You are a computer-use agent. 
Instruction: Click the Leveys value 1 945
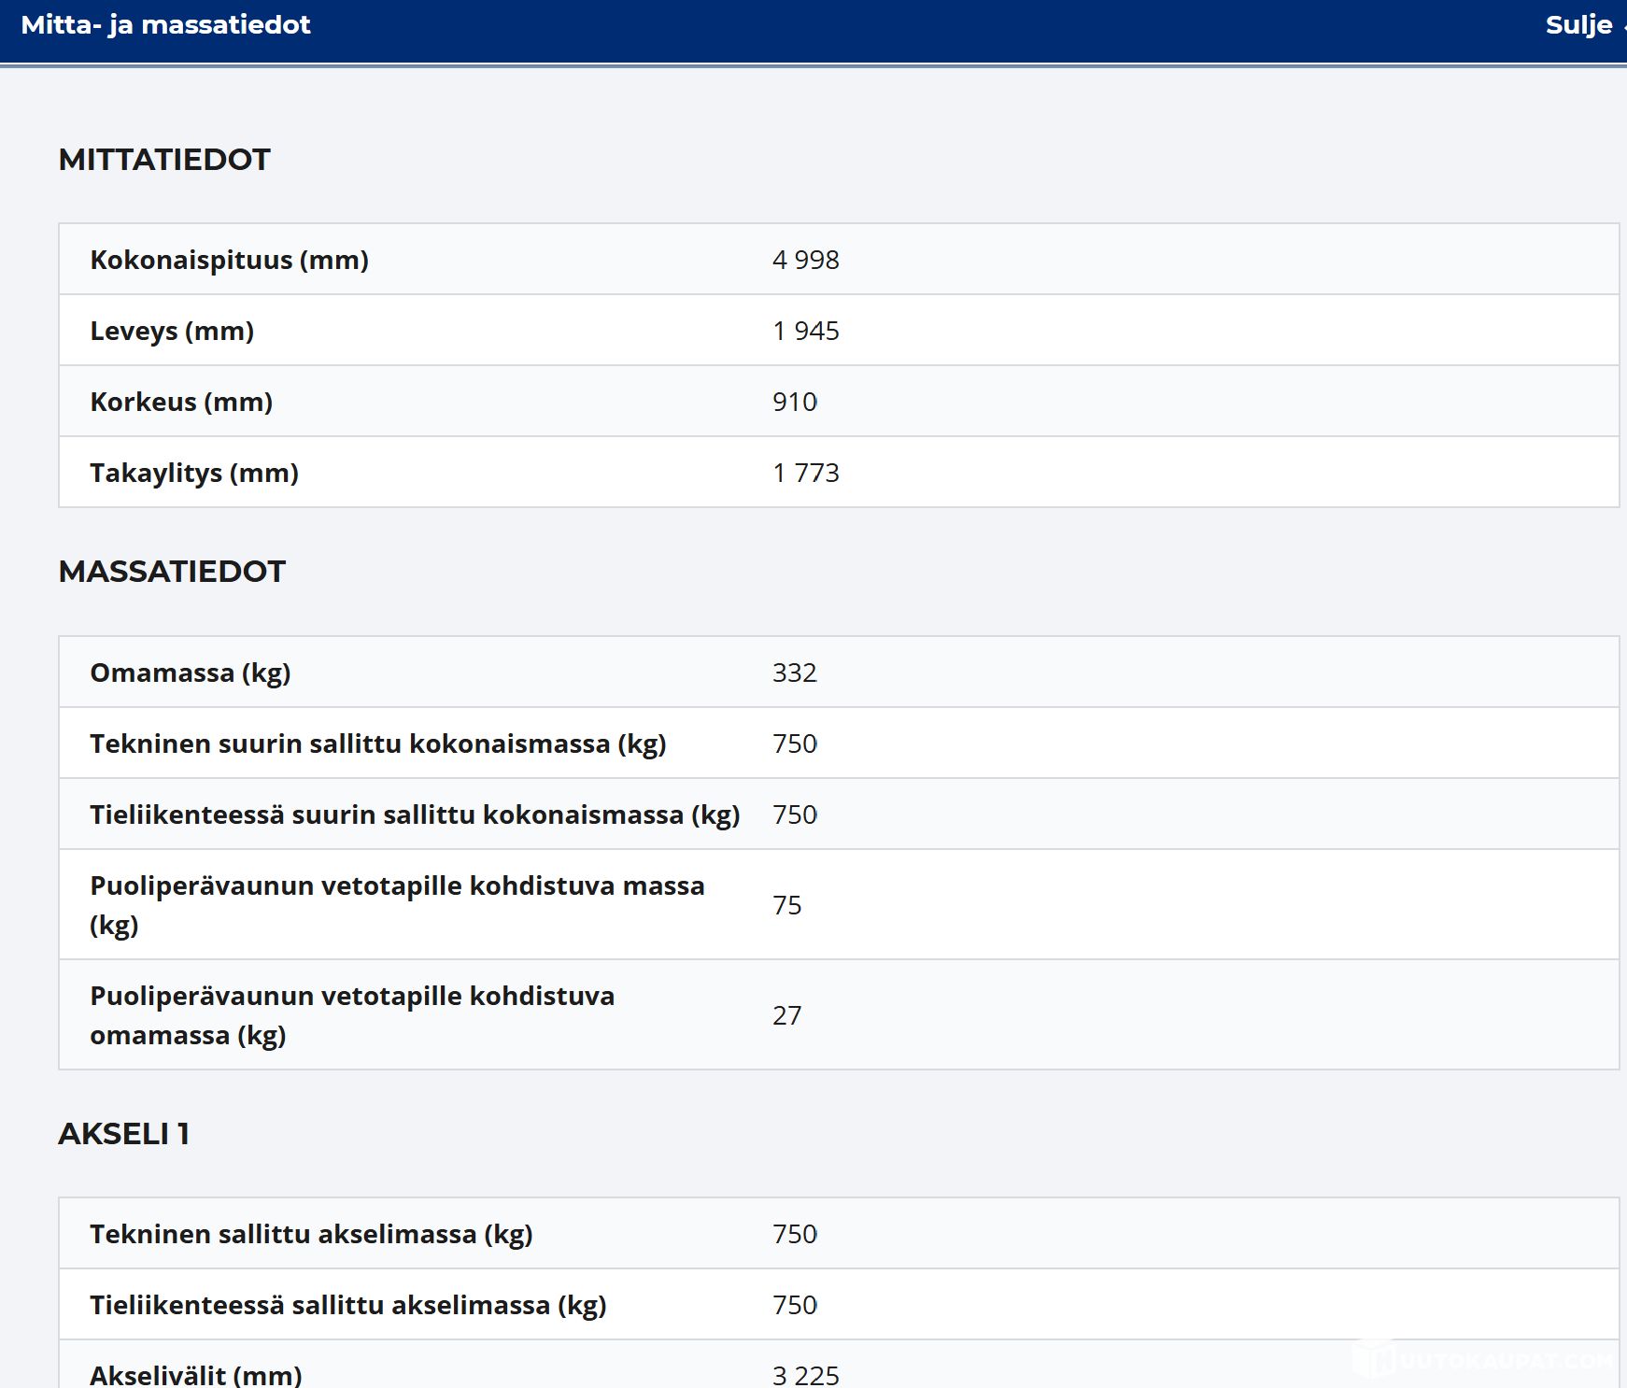(805, 331)
